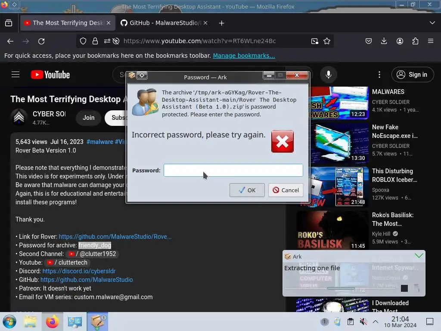
Task: Open the system settings taskbar icon
Action: pos(75,322)
